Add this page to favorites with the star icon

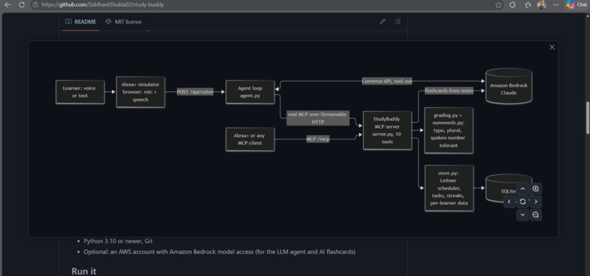click(498, 5)
